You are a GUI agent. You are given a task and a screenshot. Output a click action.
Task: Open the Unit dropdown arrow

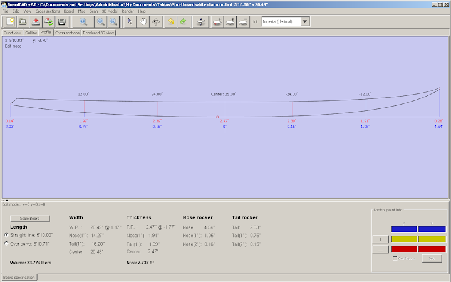tap(305, 21)
